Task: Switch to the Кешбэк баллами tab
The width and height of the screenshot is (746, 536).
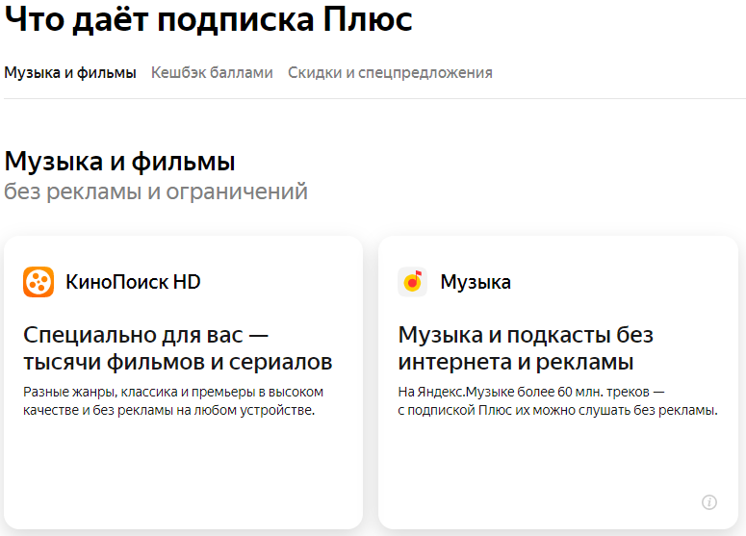Action: pyautogui.click(x=212, y=73)
